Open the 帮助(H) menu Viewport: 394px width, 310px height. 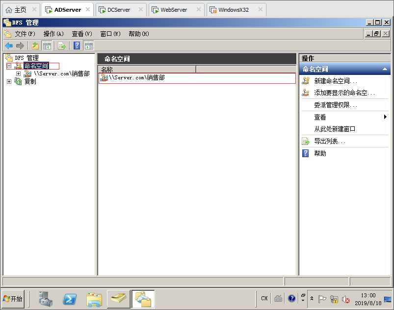pos(139,34)
